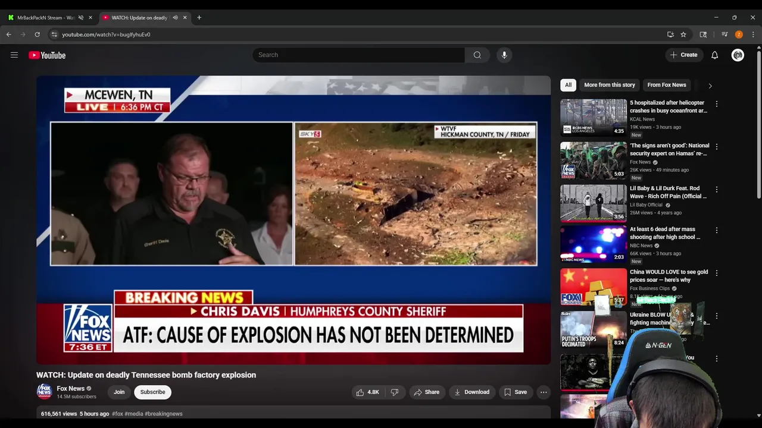
Task: Click the Create button
Action: 683,55
